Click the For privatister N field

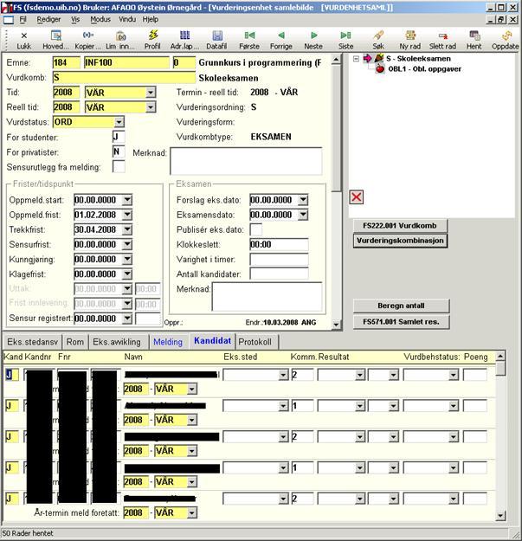tap(119, 151)
